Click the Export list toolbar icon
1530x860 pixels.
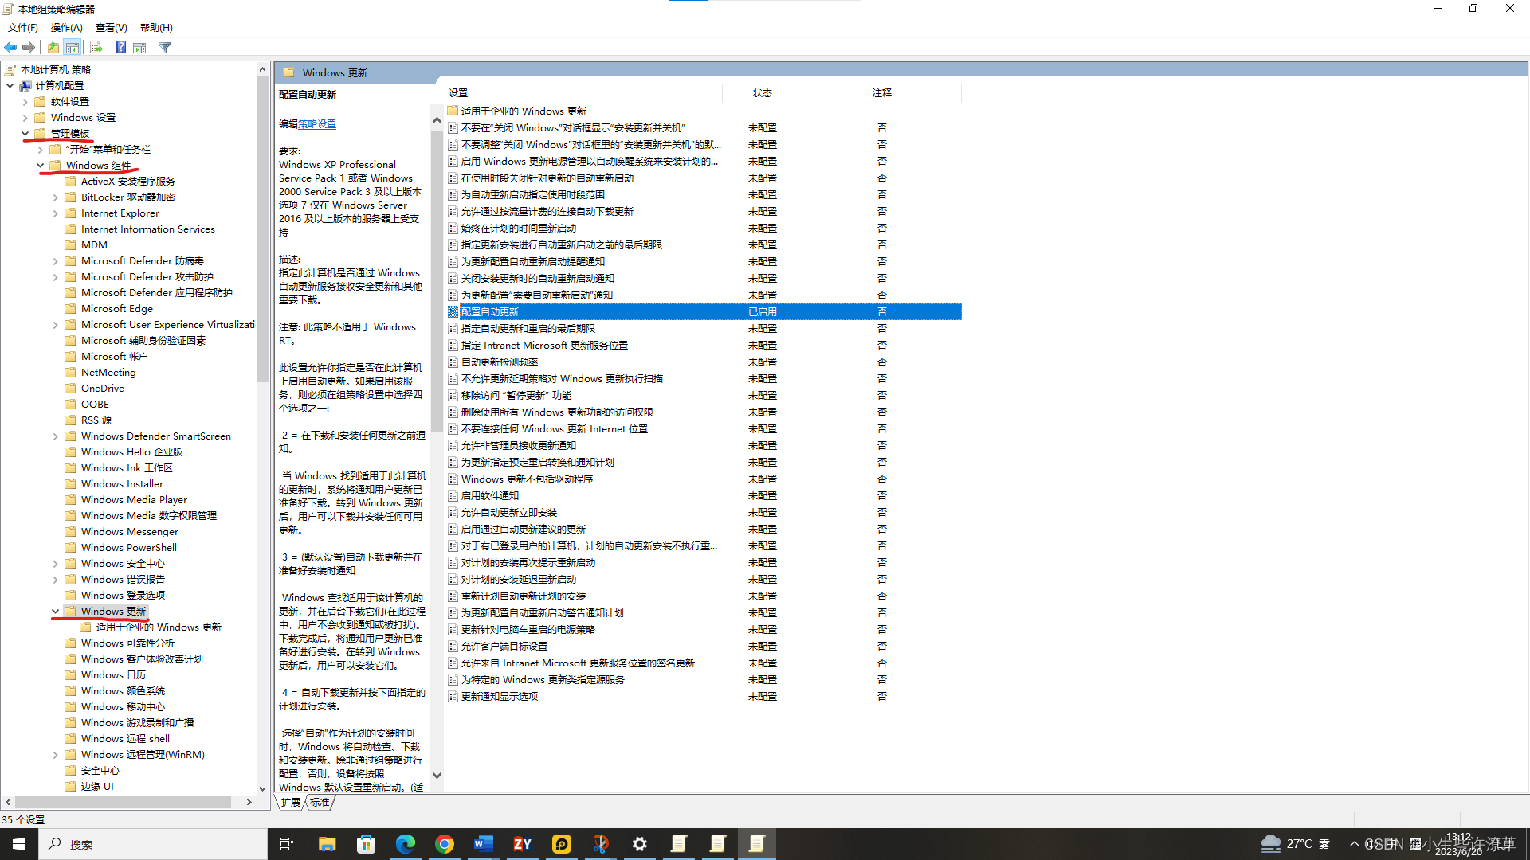[96, 48]
